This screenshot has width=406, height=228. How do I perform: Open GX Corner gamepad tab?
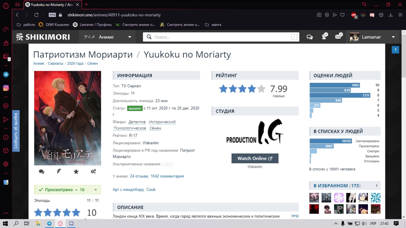pyautogui.click(x=18, y=4)
